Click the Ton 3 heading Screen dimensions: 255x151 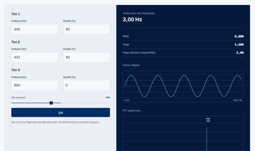click(16, 70)
